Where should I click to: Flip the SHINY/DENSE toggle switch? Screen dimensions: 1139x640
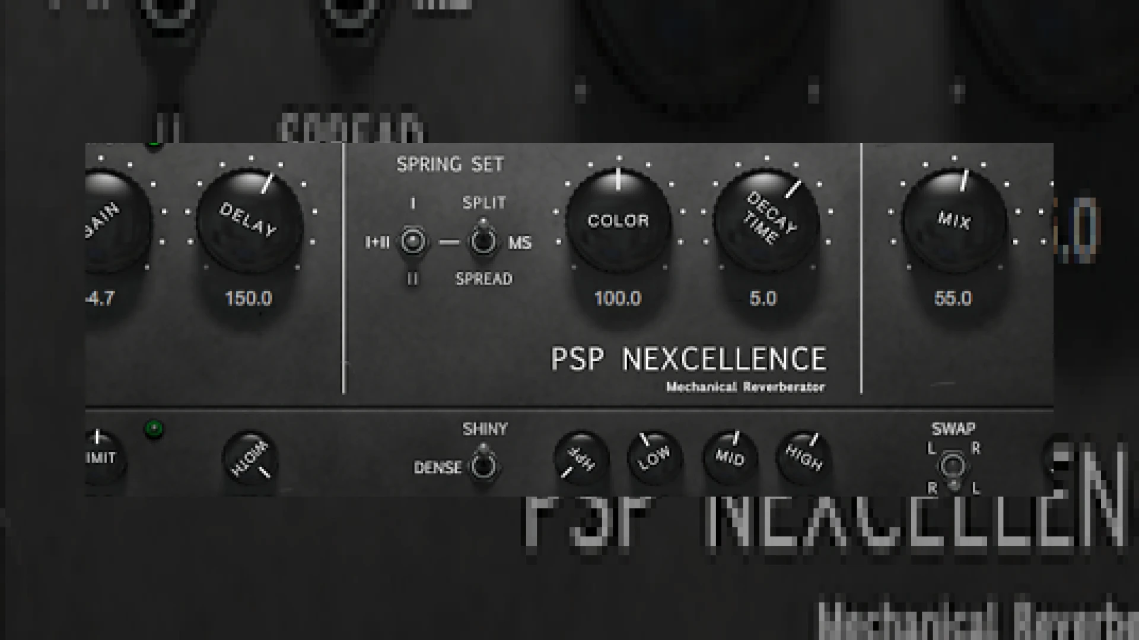[484, 465]
